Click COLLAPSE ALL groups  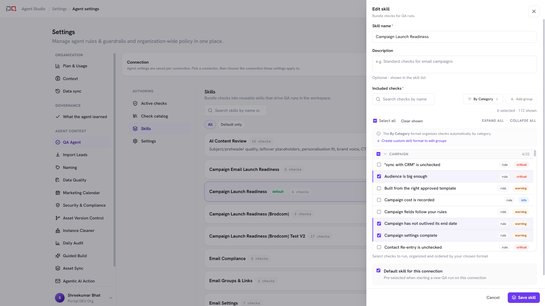pos(523,121)
